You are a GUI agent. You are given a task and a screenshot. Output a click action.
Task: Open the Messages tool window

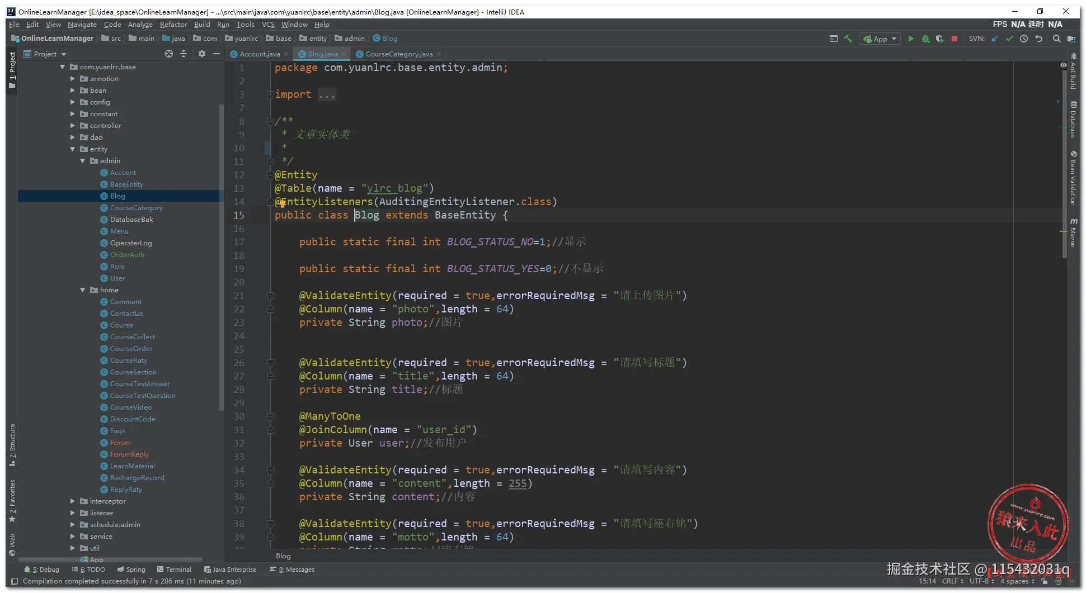(292, 570)
